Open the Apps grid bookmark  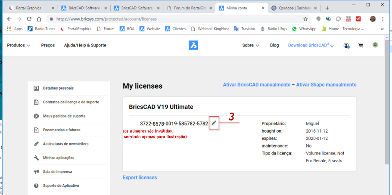(15, 29)
